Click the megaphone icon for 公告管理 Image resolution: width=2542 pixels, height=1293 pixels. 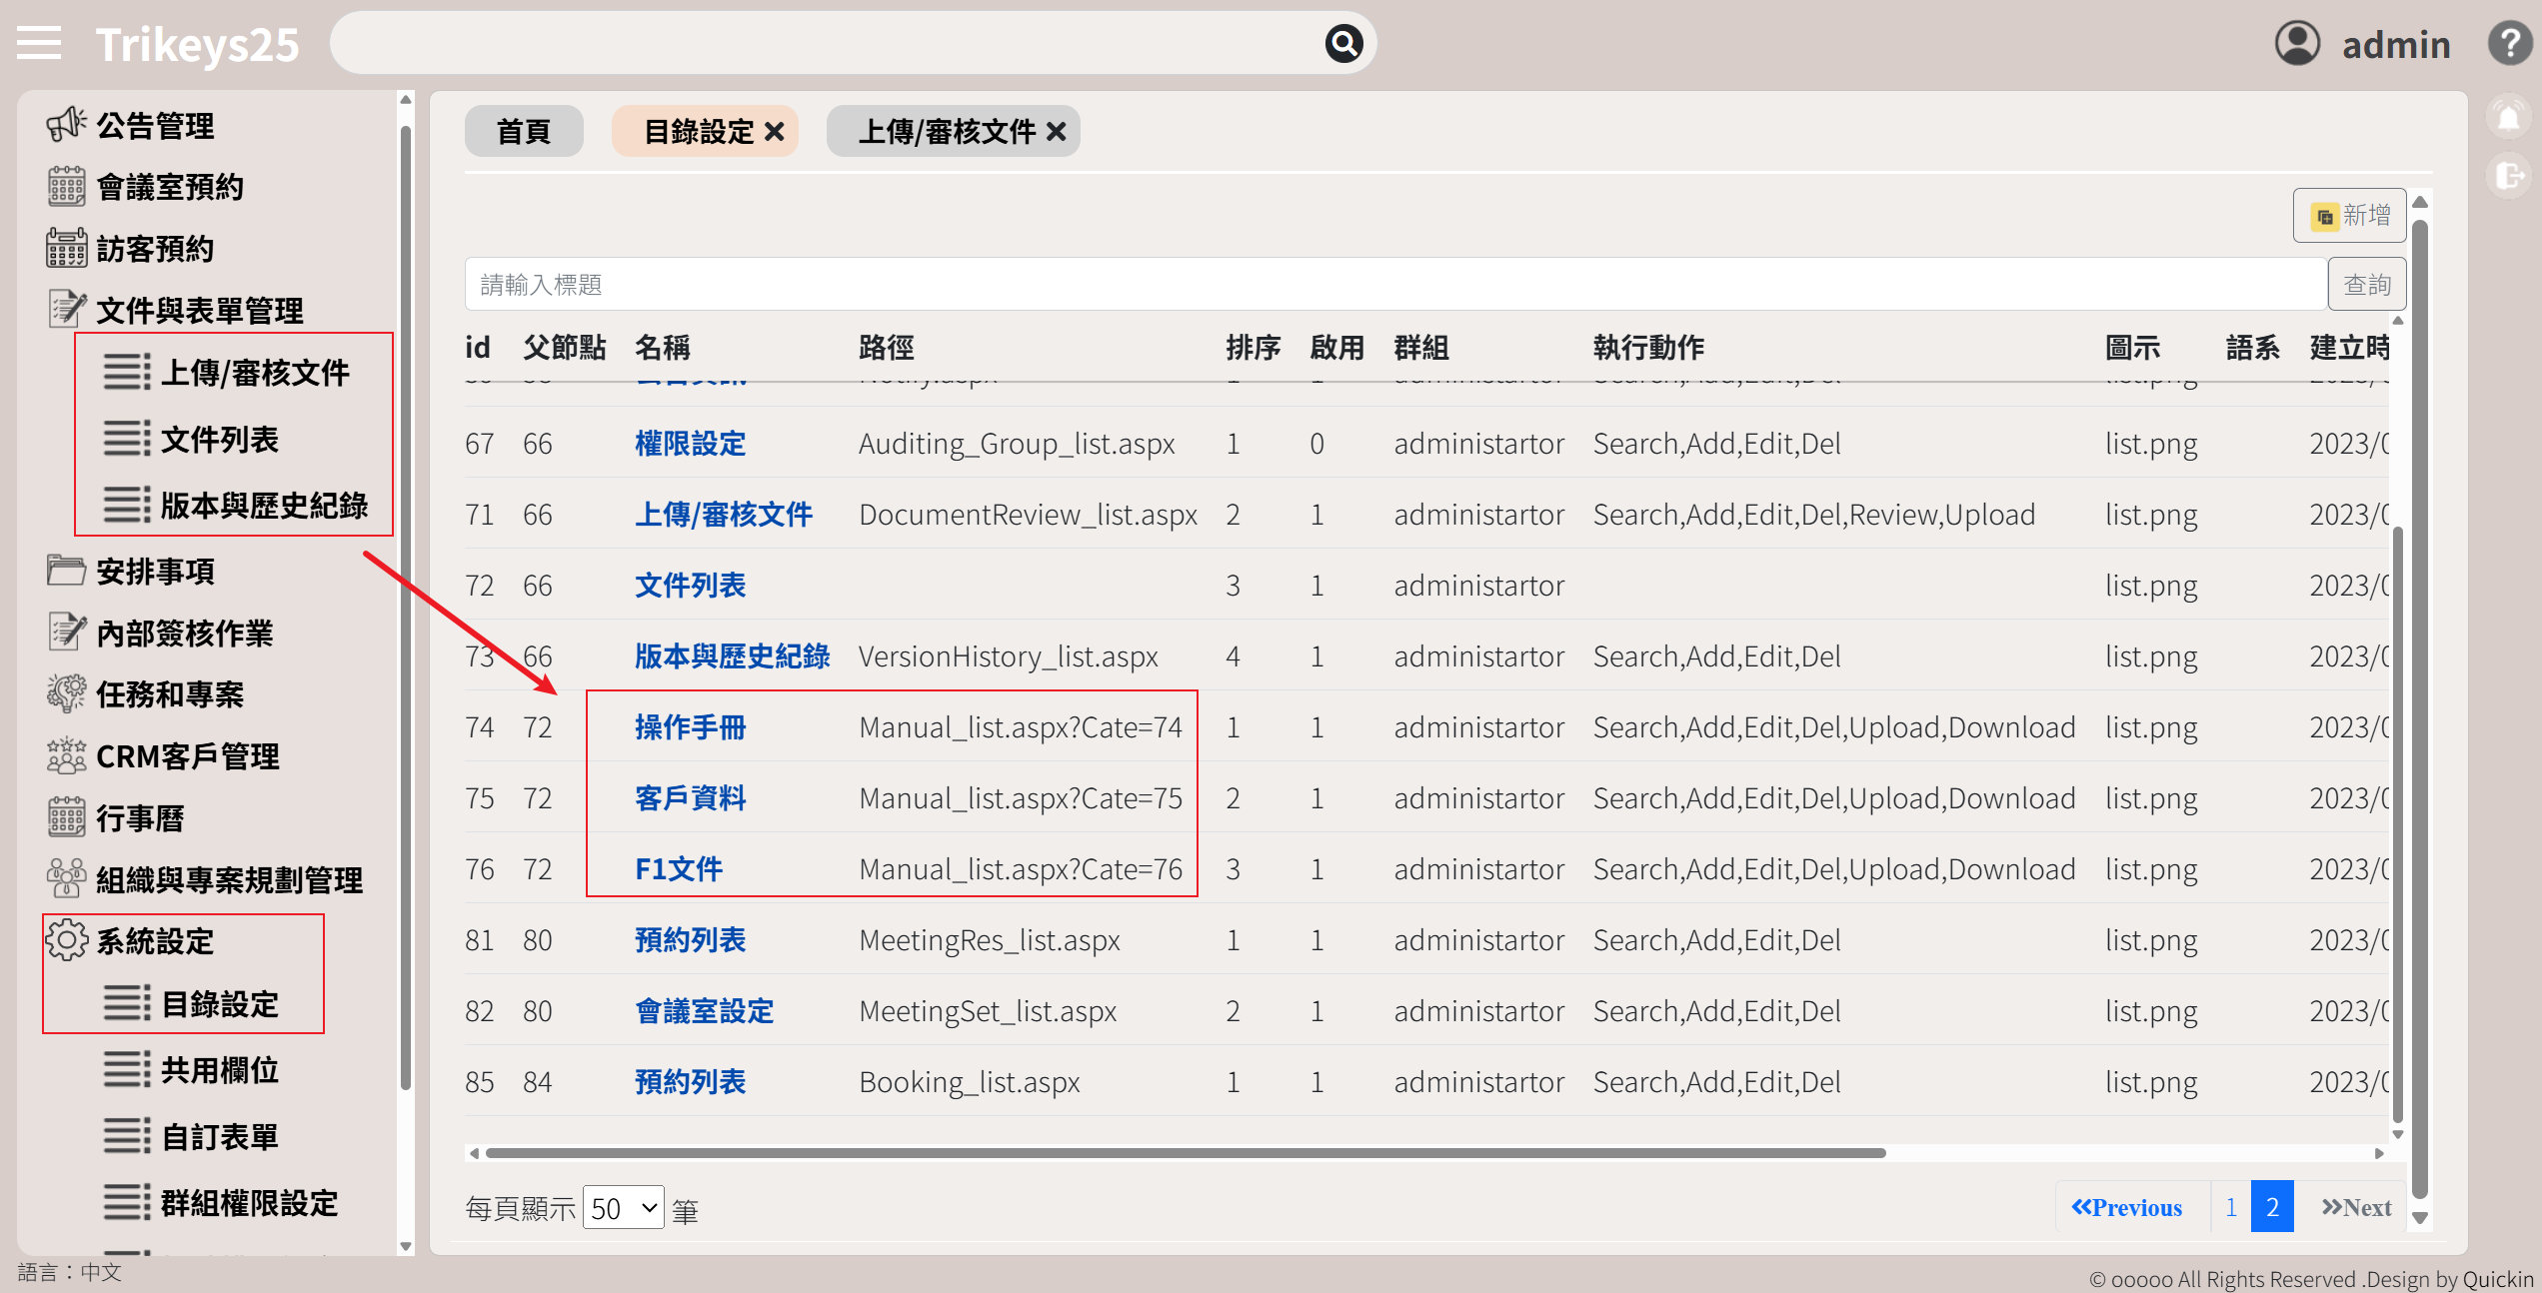(x=66, y=125)
